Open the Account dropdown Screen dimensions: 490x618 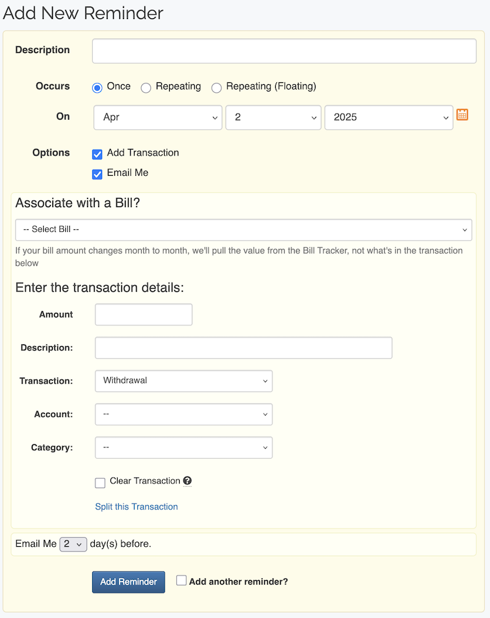[x=183, y=414]
